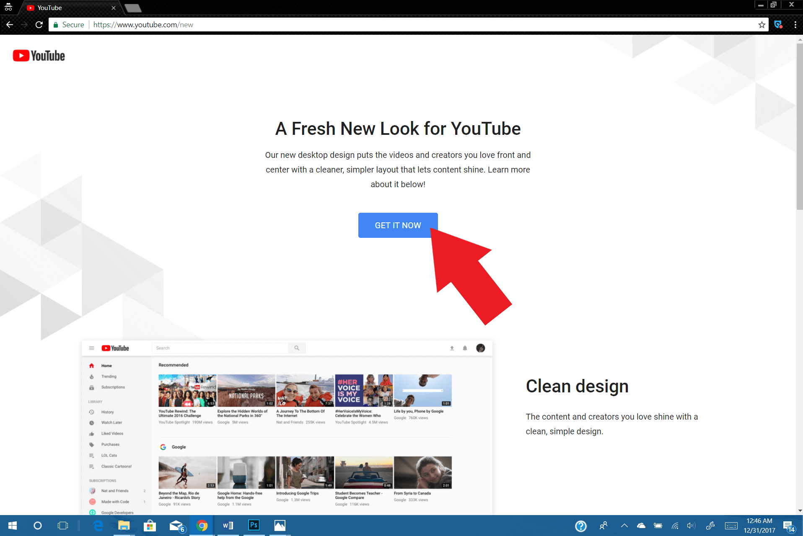The image size is (803, 536).
Task: Click the speaker icon in the system tray
Action: click(691, 526)
